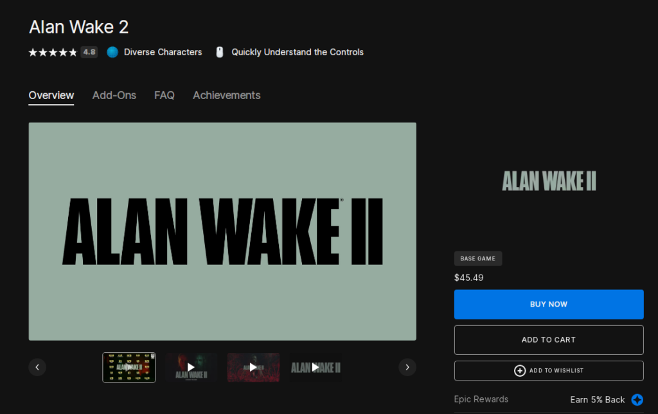This screenshot has width=658, height=414.
Task: Play the red-tinted third trailer thumbnail
Action: (x=253, y=367)
